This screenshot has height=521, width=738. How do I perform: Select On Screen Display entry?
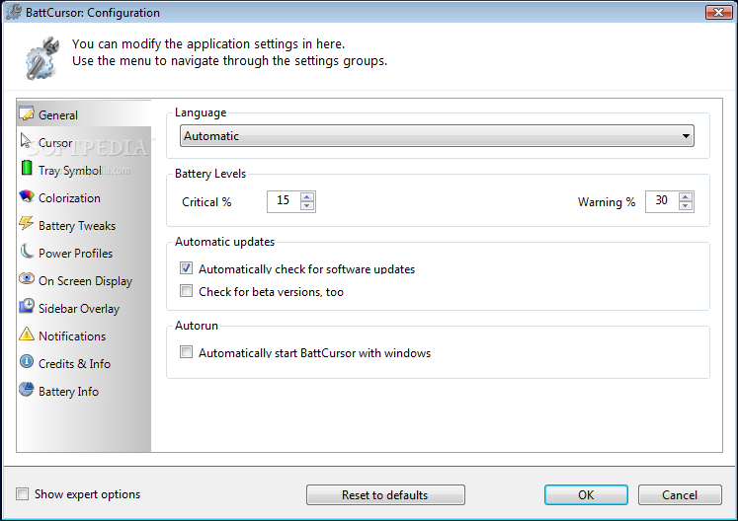click(84, 280)
